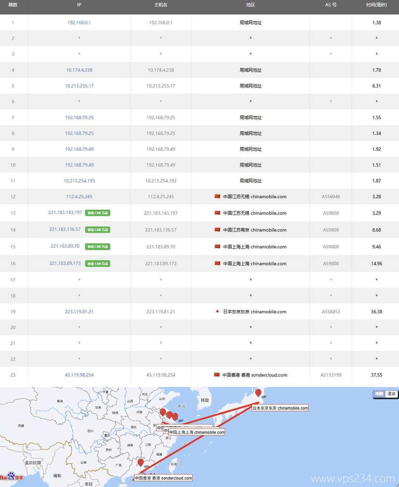
Task: Click the CMI node badge beside 221.183.136.57
Action: pos(98,230)
